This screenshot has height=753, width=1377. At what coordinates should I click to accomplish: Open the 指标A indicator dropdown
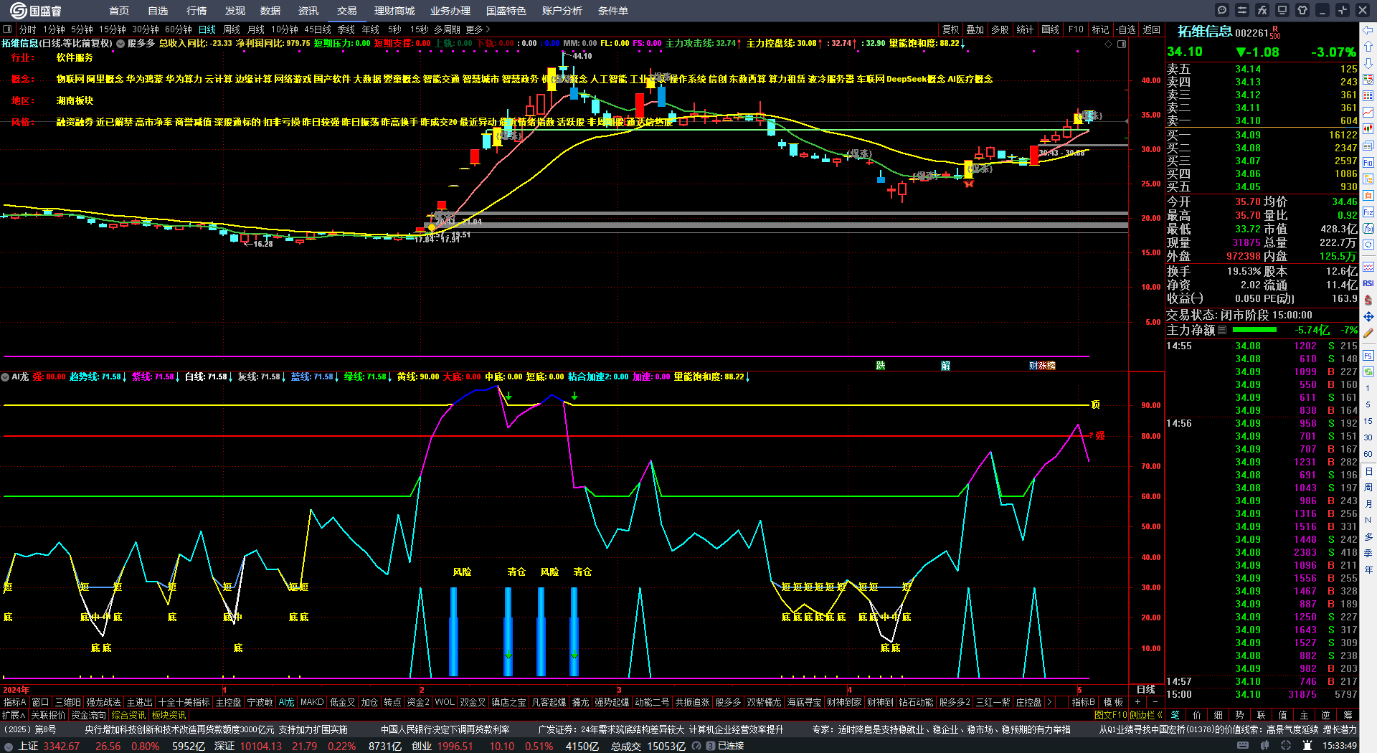click(x=14, y=702)
